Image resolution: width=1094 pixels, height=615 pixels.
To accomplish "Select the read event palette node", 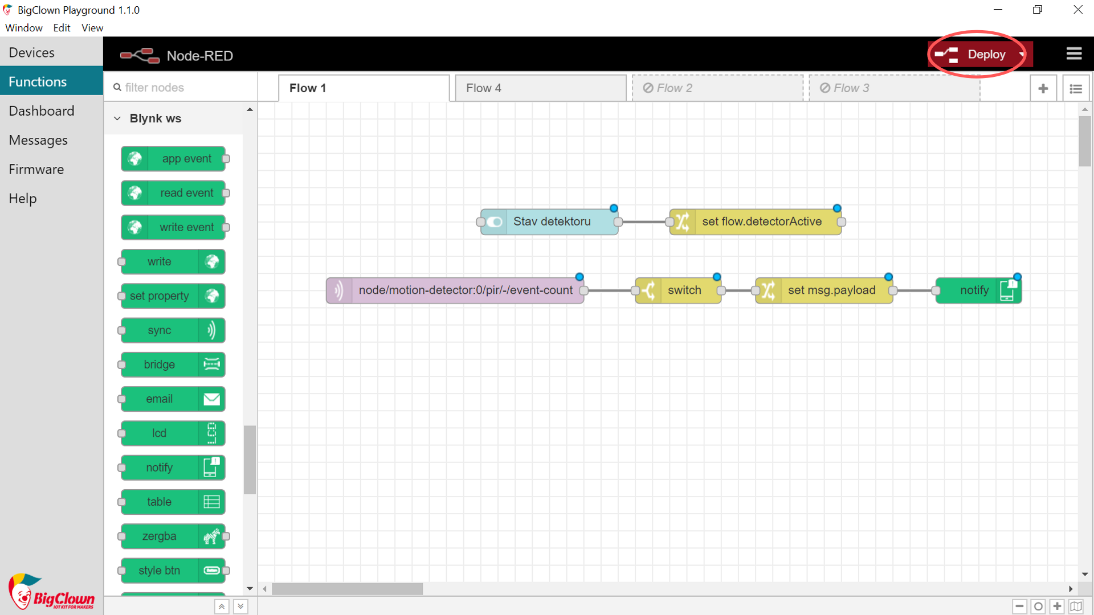I will pyautogui.click(x=173, y=193).
